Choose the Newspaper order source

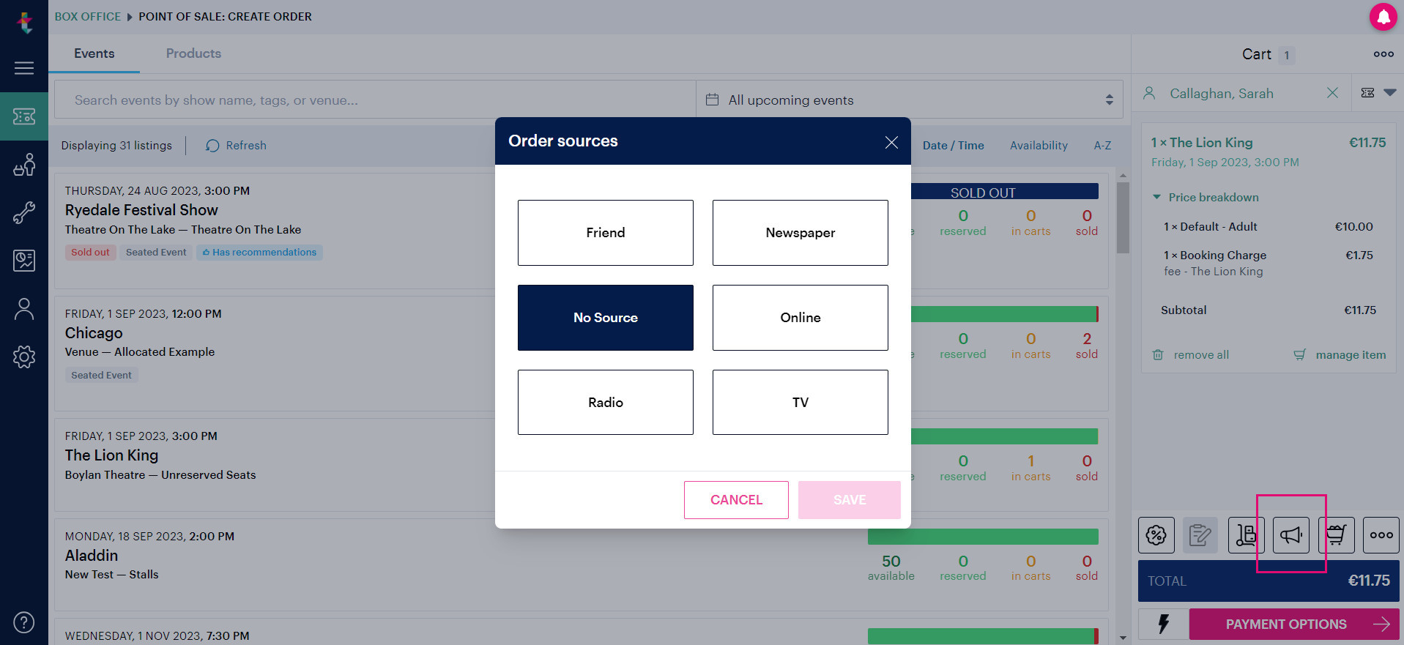pyautogui.click(x=801, y=233)
